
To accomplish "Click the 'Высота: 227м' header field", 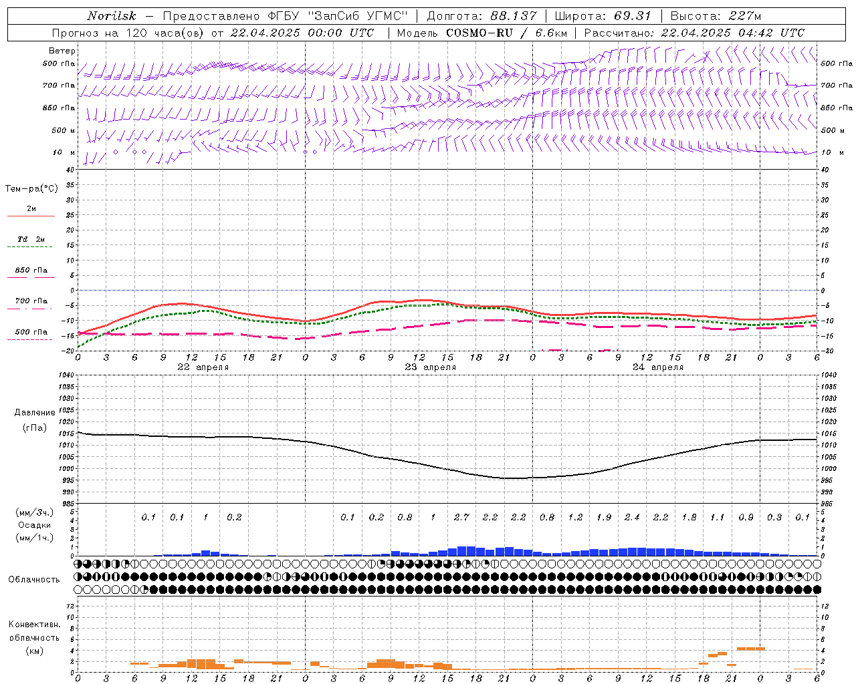I will click(x=716, y=16).
